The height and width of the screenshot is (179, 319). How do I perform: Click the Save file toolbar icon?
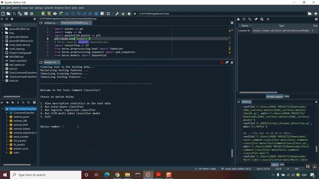pyautogui.click(x=14, y=13)
